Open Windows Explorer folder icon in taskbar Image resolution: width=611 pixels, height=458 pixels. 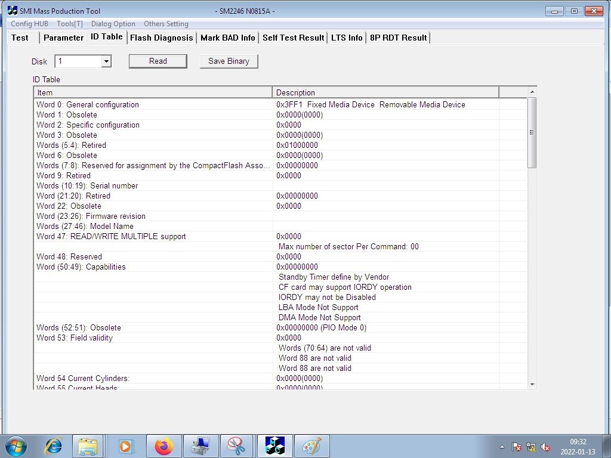coord(88,446)
